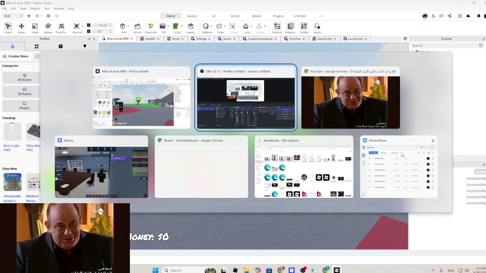Screen dimensions: 486x273
Task: Select 2D Assets category button
Action: point(24,91)
